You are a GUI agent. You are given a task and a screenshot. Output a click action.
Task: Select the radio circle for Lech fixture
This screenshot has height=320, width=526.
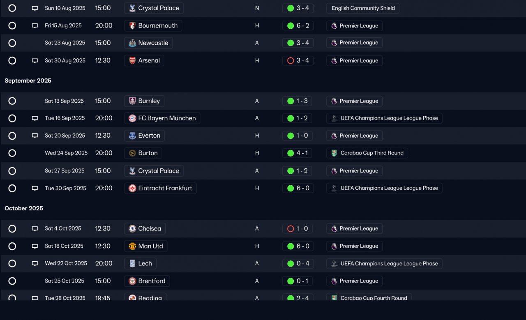12,263
